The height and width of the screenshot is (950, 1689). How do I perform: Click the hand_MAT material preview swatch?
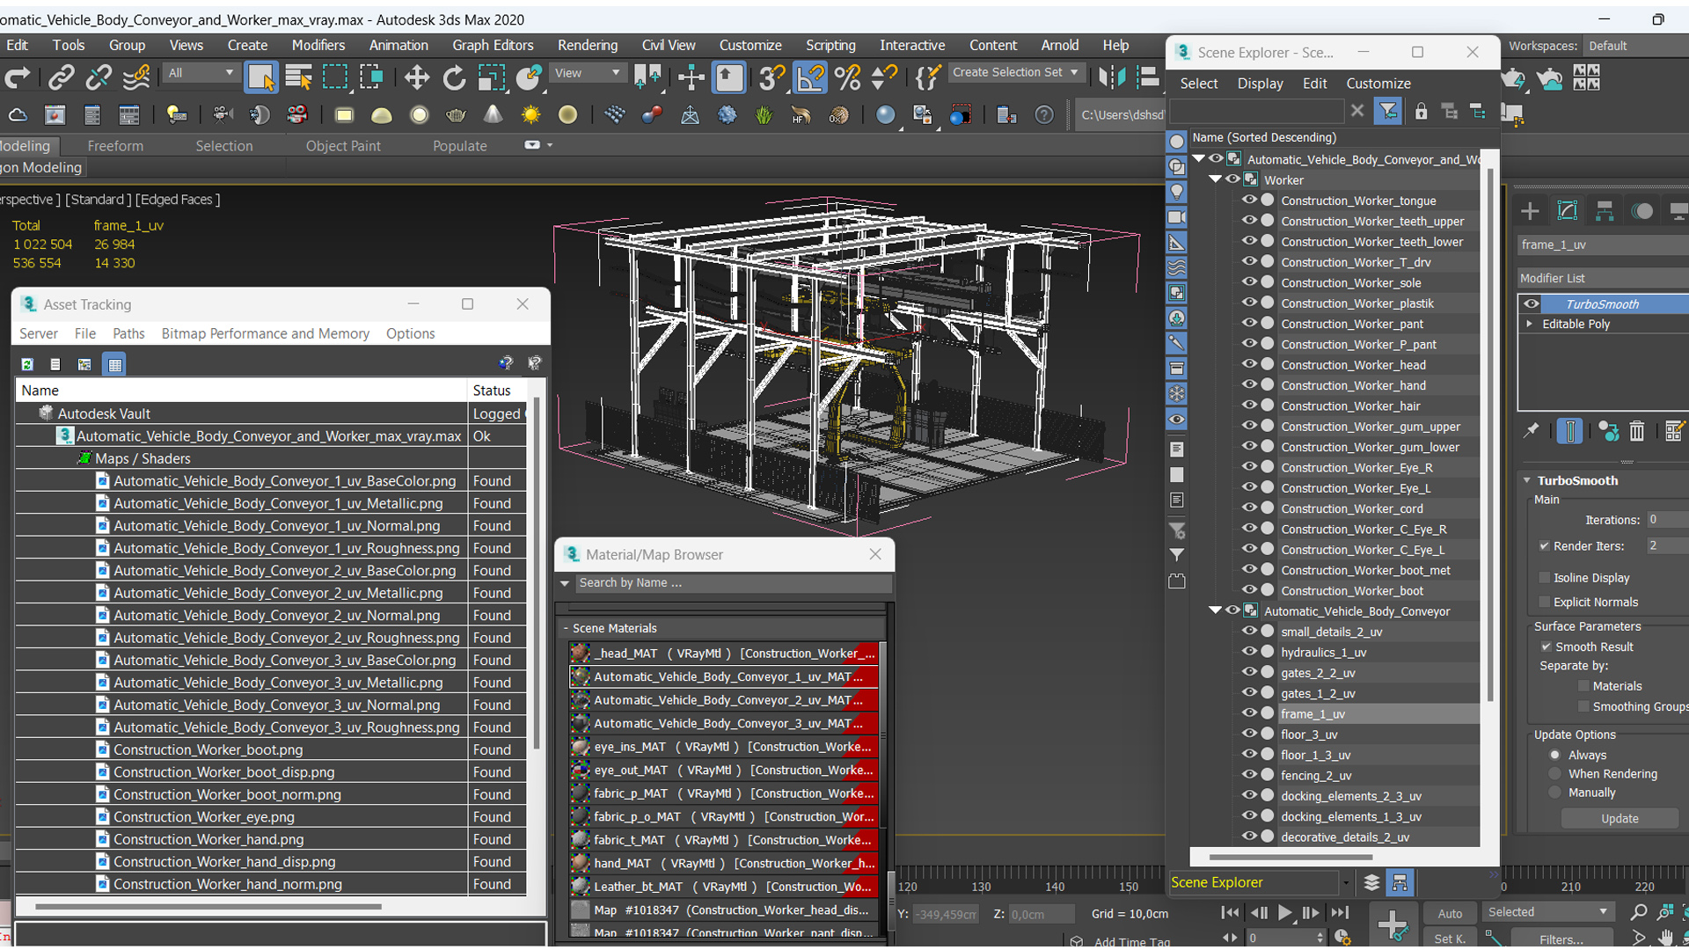coord(580,863)
